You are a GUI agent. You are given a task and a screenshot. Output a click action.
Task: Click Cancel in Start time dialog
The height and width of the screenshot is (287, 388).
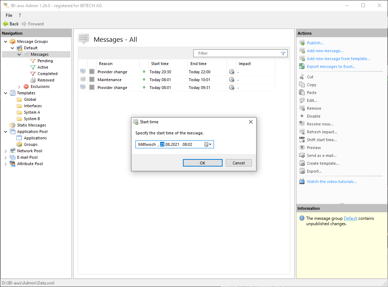point(239,163)
